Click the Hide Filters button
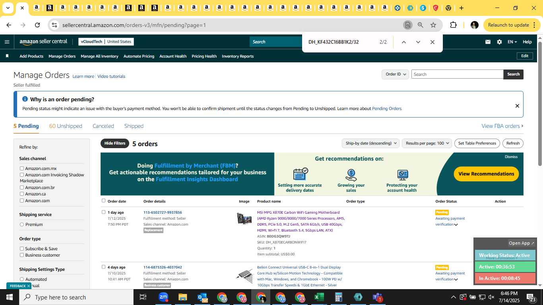543x305 pixels. coord(115,143)
